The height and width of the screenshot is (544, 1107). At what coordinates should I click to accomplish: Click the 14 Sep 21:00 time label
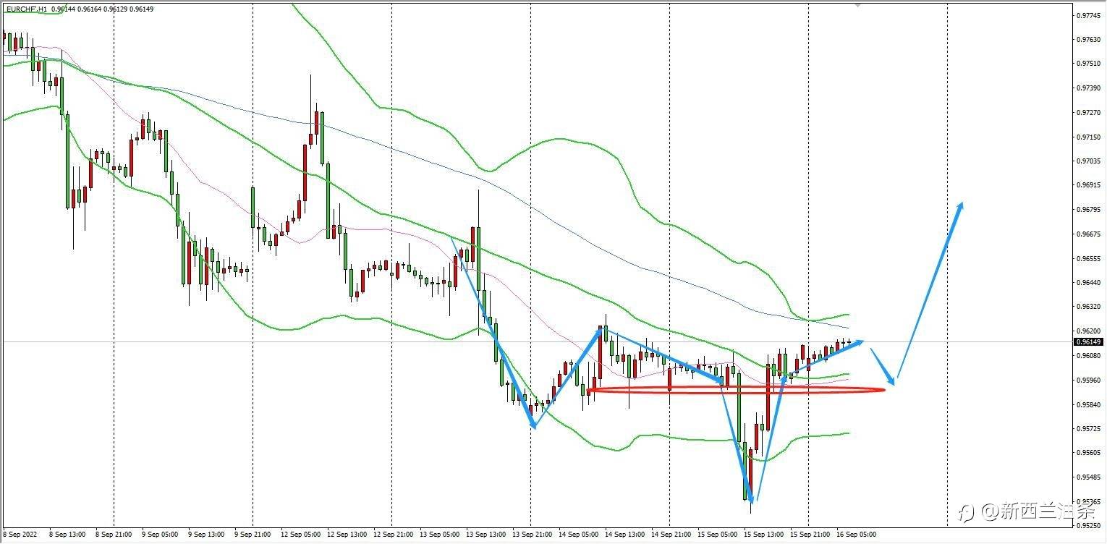click(671, 535)
